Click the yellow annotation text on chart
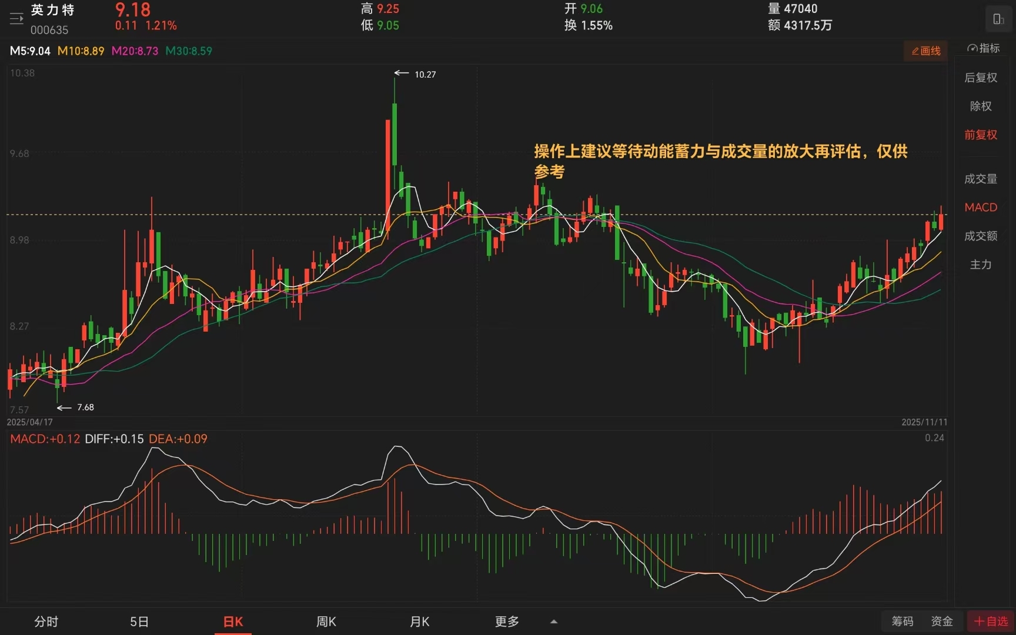 (x=721, y=161)
